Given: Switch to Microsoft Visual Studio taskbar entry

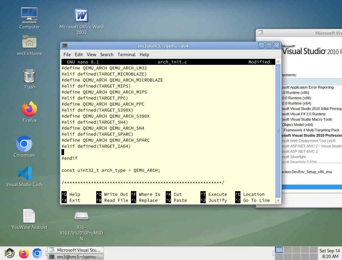Looking at the screenshot, I should point(76,250).
